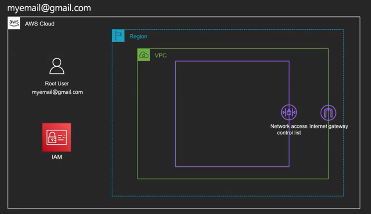Viewport: 371px width, 214px height.
Task: Click the 'Region' label text
Action: (138, 36)
